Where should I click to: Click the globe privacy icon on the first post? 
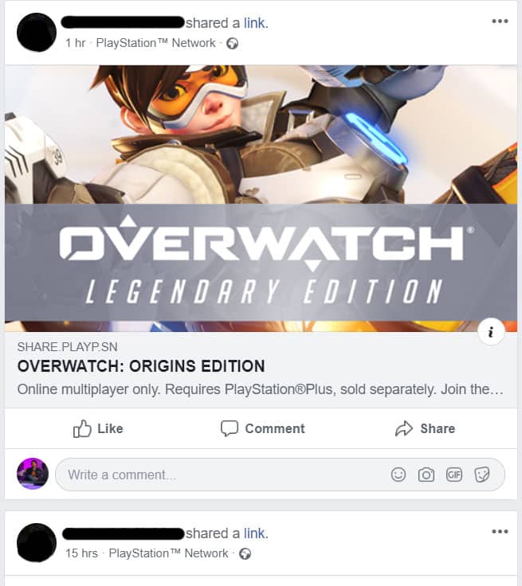pyautogui.click(x=233, y=44)
